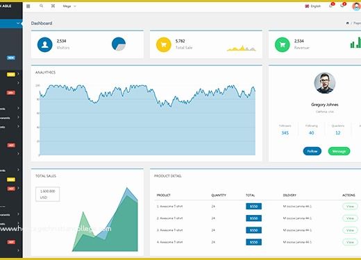Click the 5,782 Total Sale value
The height and width of the screenshot is (260, 361).
(180, 41)
